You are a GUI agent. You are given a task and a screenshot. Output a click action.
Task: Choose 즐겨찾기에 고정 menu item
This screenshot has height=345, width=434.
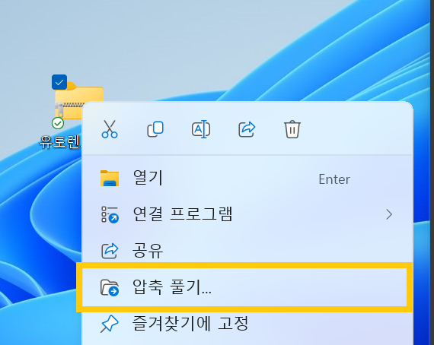coord(247,324)
